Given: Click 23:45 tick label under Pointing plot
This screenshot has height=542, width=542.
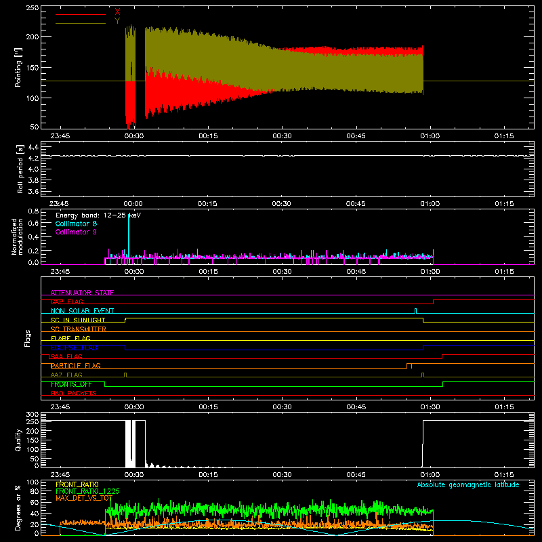Looking at the screenshot, I should 60,136.
